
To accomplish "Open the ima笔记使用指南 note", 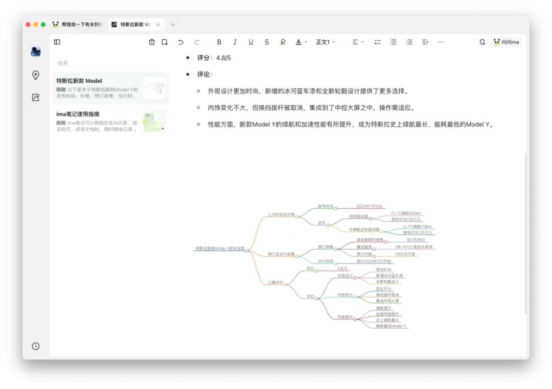I will pyautogui.click(x=111, y=121).
